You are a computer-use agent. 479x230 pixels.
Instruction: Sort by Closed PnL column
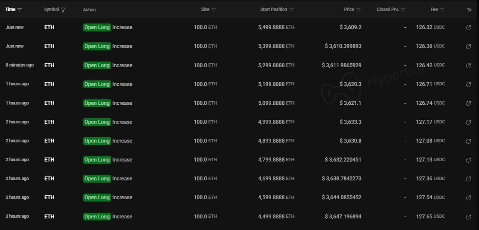(x=403, y=10)
